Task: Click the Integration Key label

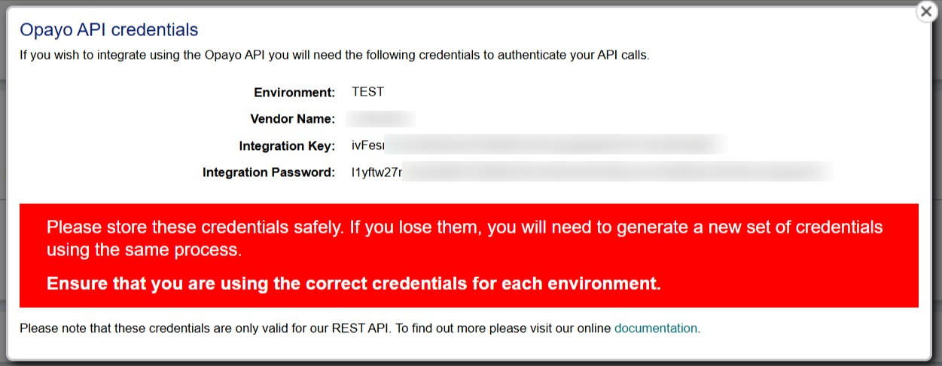Action: tap(287, 145)
